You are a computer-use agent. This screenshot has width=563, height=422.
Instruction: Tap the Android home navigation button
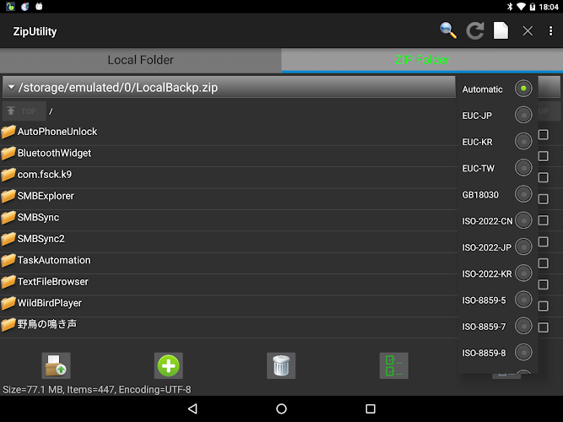click(282, 408)
